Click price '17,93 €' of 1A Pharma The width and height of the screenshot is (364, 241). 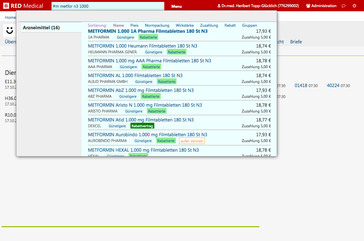click(263, 31)
